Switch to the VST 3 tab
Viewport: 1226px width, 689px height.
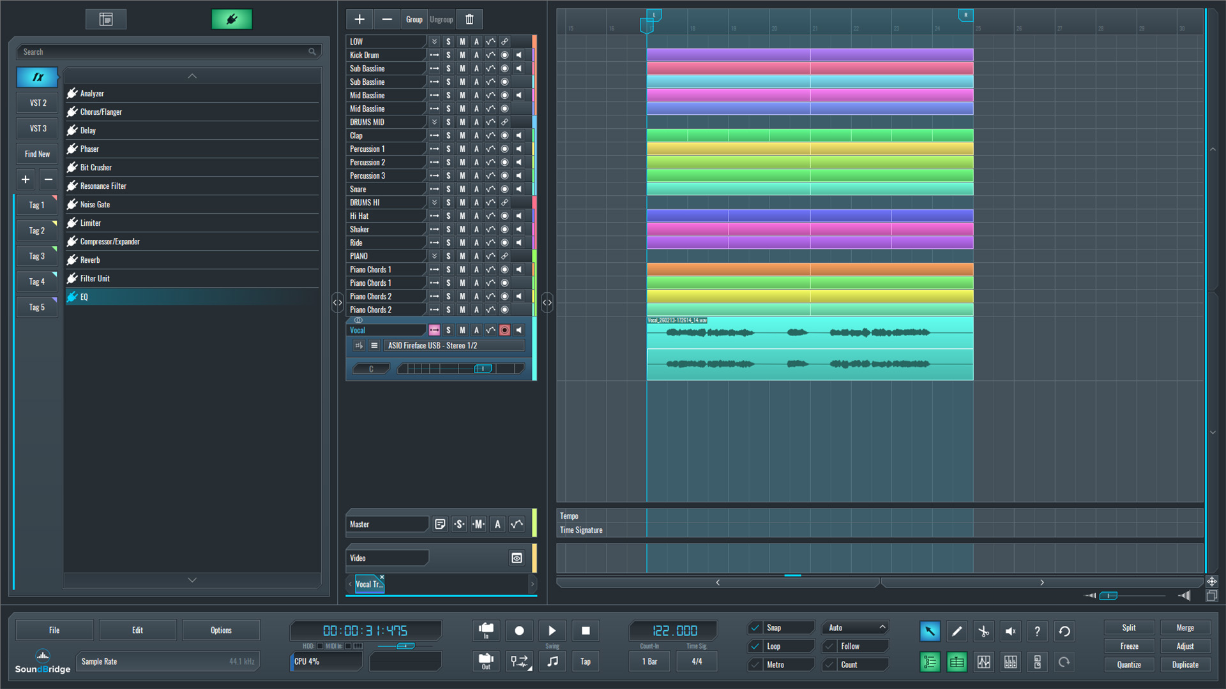pos(38,128)
